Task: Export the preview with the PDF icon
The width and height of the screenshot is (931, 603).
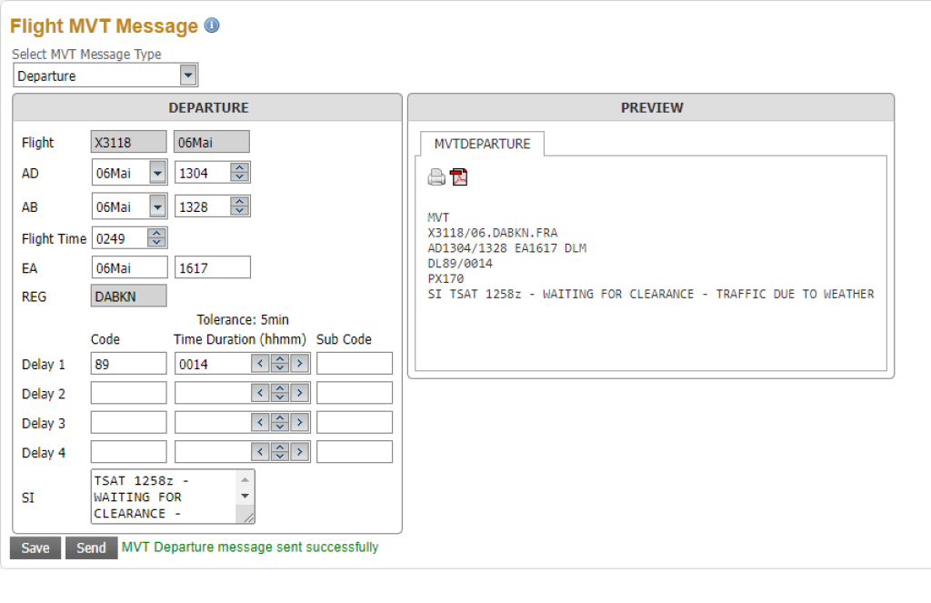Action: 459,177
